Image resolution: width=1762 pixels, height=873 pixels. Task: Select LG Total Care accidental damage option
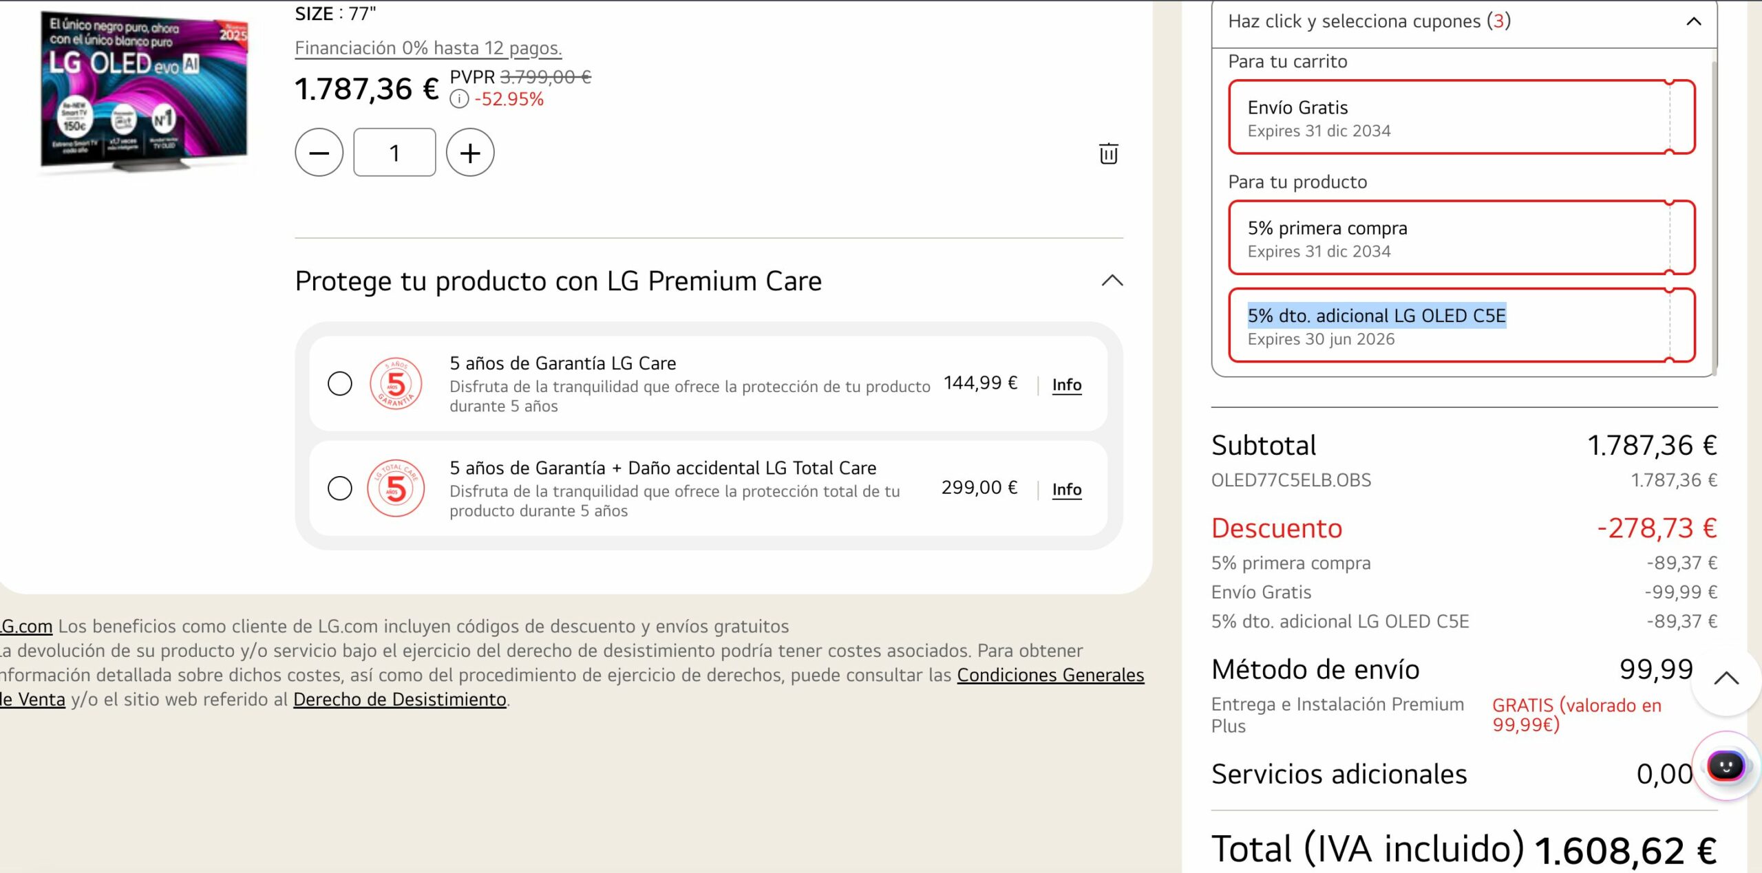click(339, 488)
